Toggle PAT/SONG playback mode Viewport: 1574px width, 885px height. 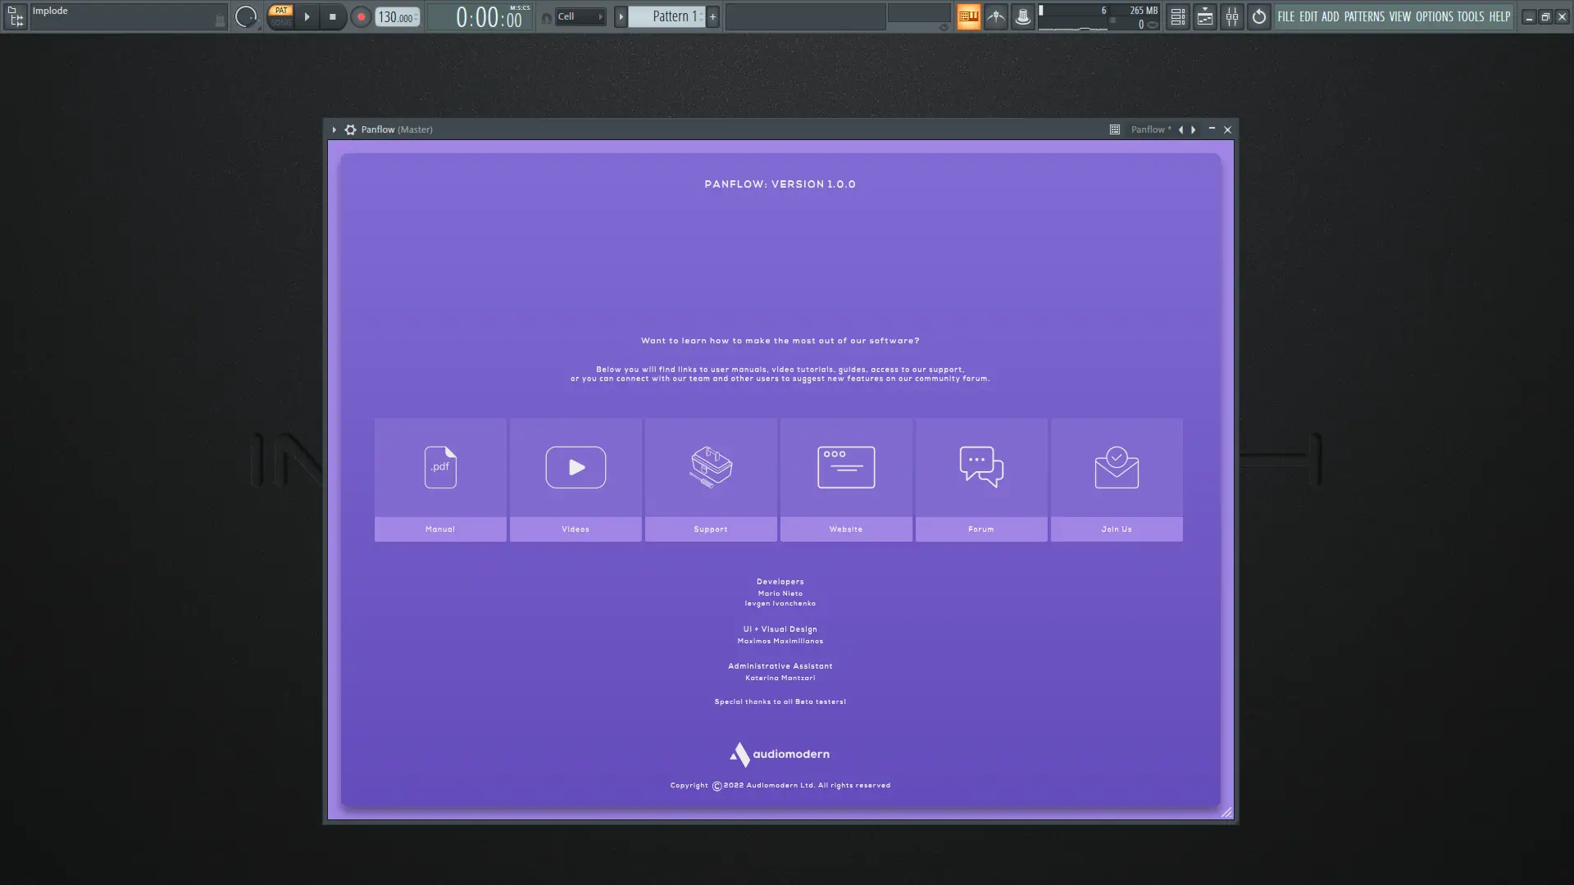(281, 16)
